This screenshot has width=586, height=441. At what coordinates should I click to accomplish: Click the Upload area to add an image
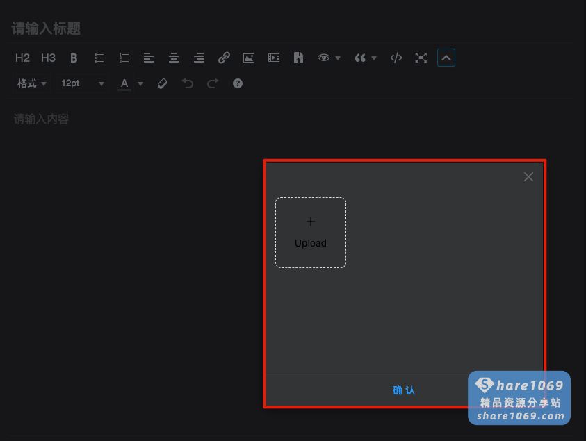311,232
